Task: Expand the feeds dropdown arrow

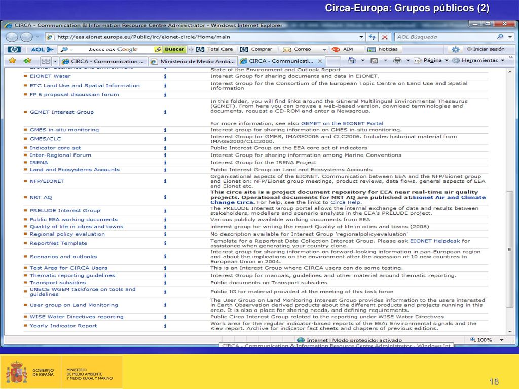Action: (385, 61)
